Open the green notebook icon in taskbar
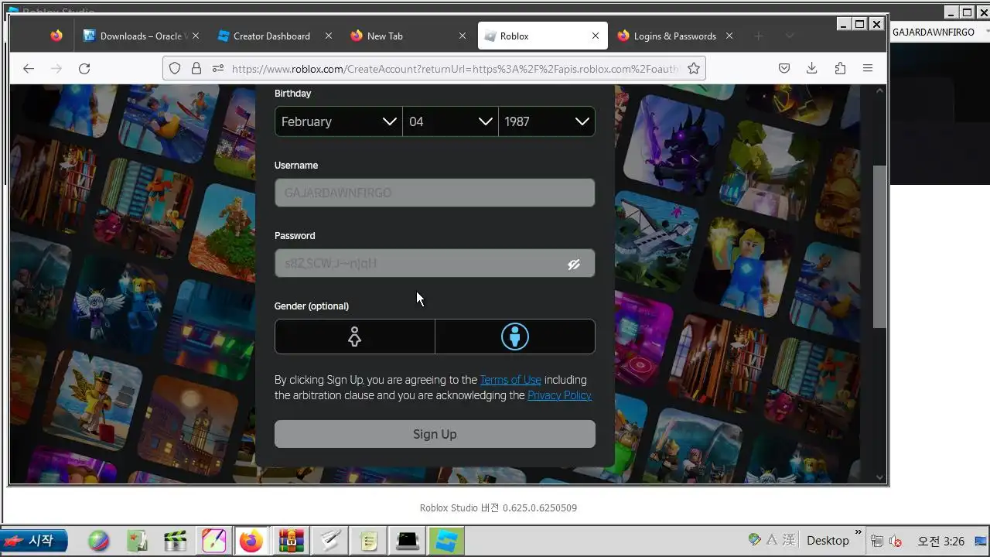Screen dimensions: 990x557 pos(137,541)
